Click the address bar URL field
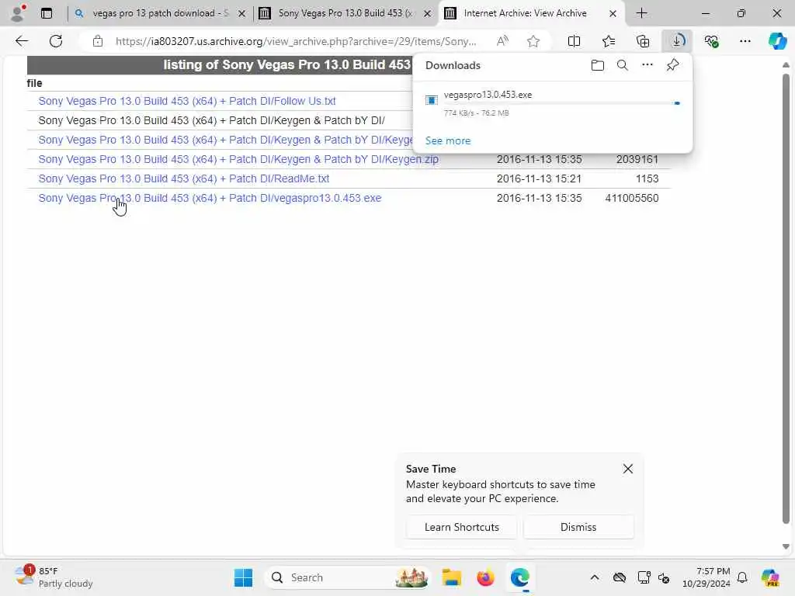 pyautogui.click(x=296, y=41)
